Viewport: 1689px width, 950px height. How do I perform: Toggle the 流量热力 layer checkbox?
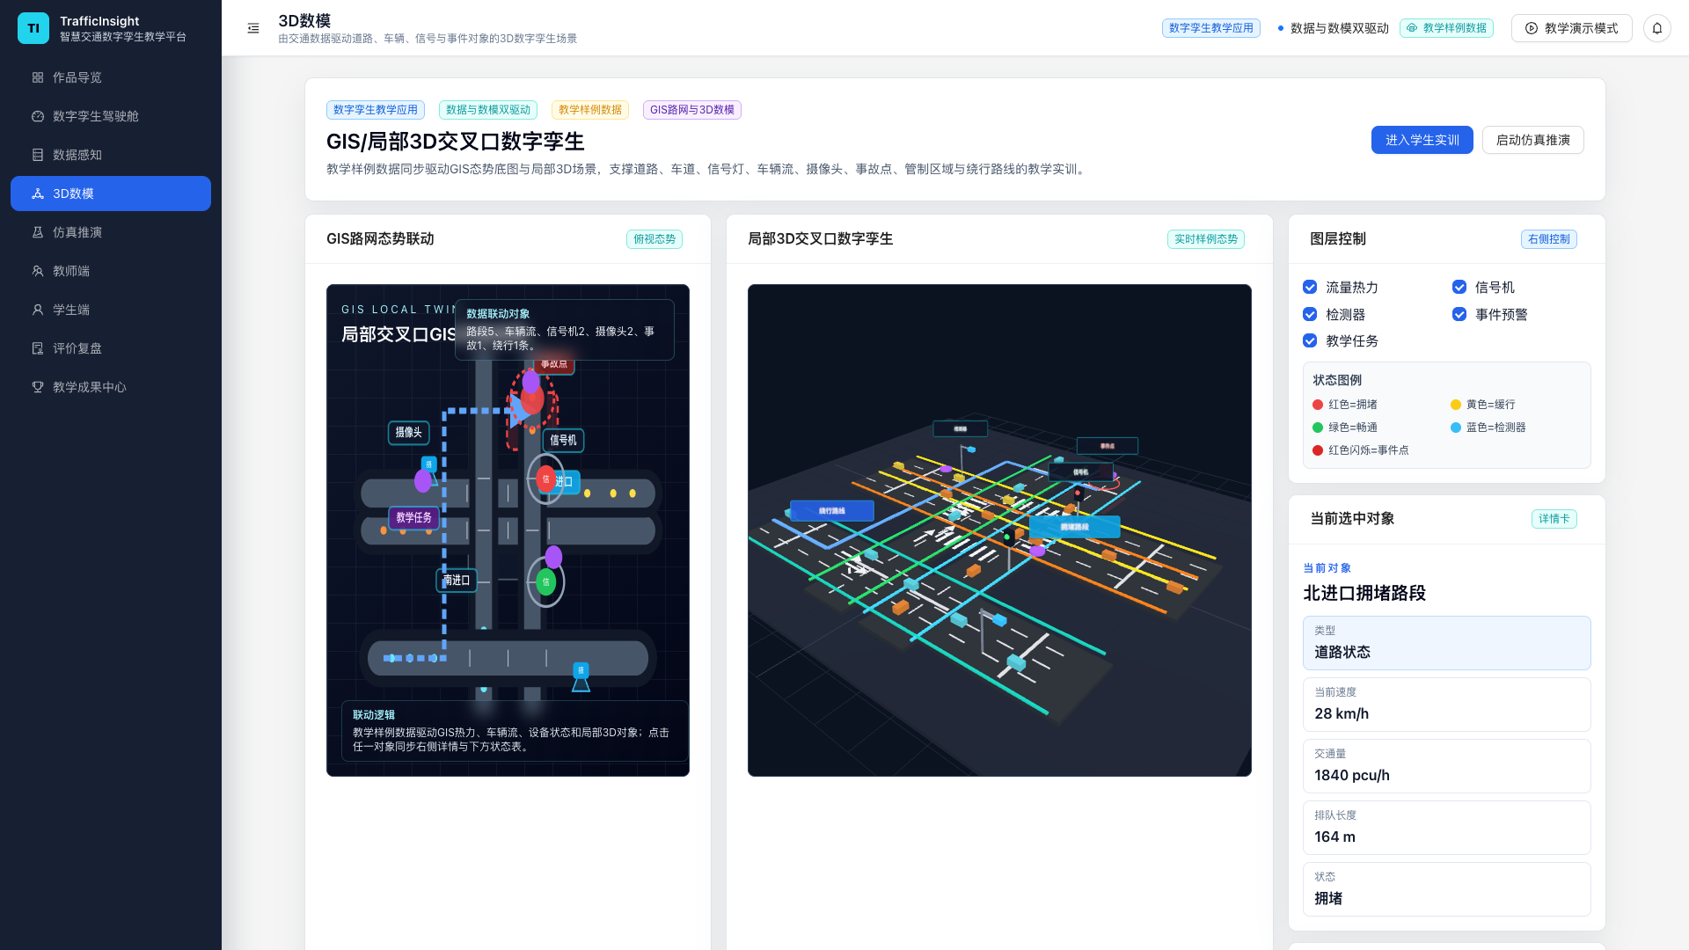(1310, 287)
